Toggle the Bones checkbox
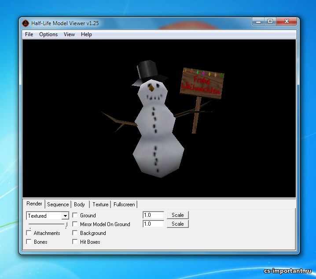 (29, 242)
